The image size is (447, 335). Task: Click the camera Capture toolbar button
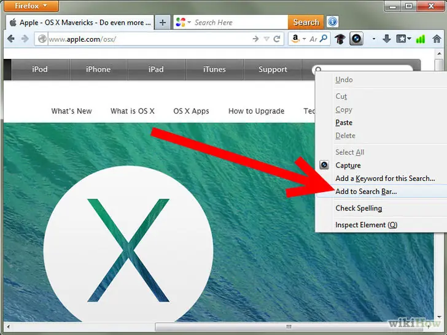(x=356, y=39)
